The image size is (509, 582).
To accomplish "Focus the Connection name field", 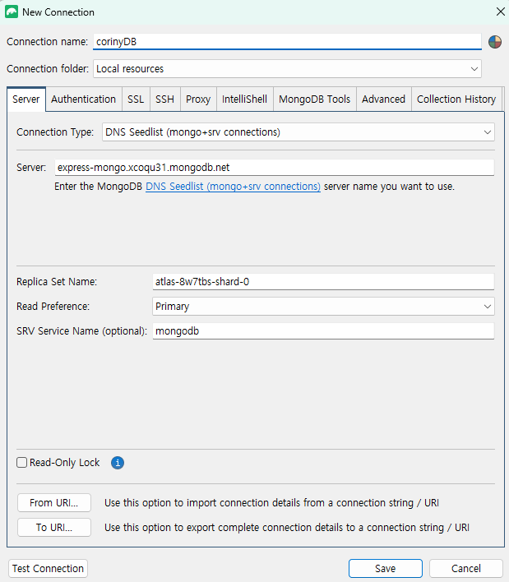I will click(287, 42).
